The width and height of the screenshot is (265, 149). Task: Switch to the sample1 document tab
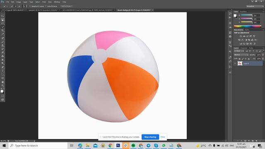click(43, 10)
